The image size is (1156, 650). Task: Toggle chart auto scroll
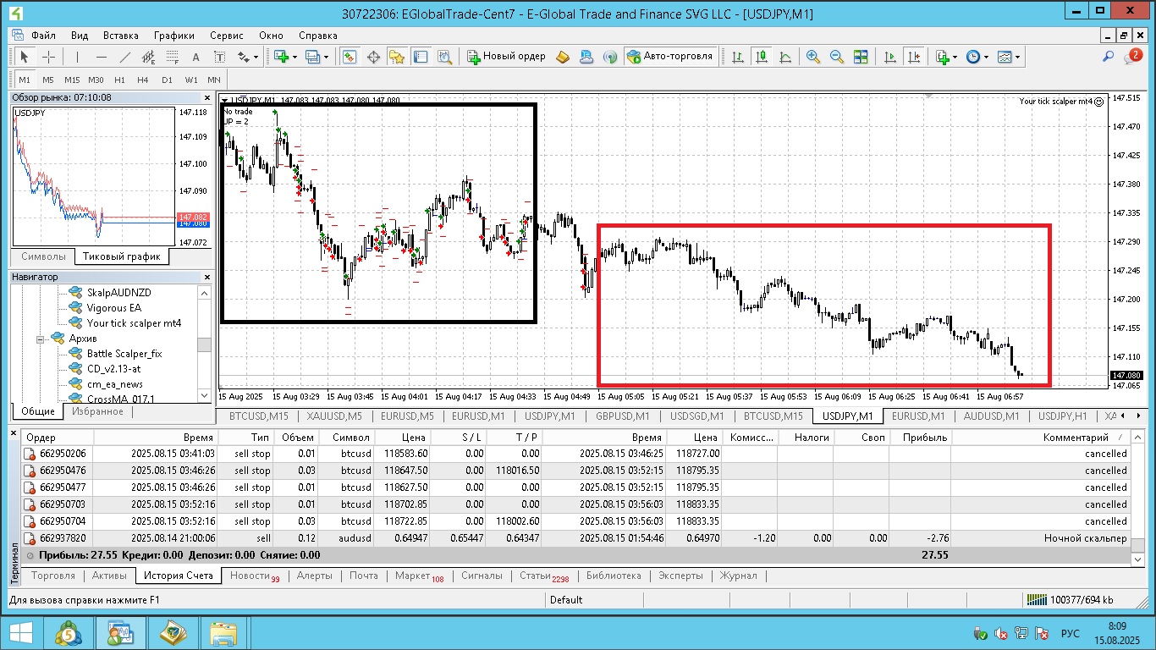(x=889, y=57)
